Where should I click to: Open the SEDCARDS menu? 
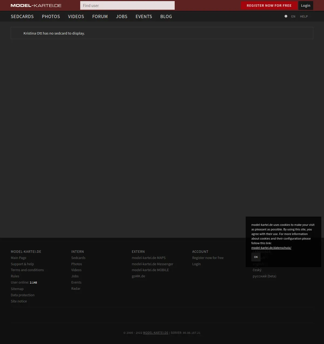click(x=22, y=16)
